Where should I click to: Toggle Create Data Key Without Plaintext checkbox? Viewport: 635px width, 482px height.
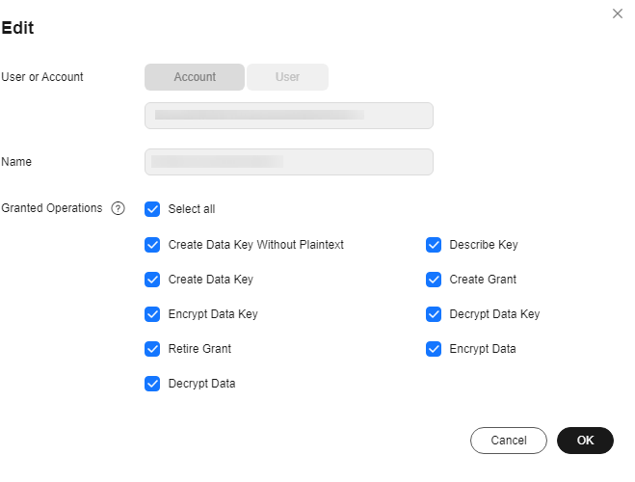[152, 245]
